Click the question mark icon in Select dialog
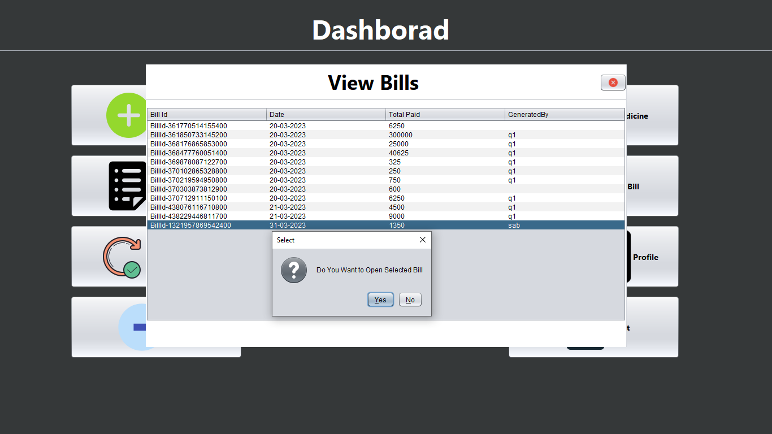Viewport: 772px width, 434px height. [294, 270]
